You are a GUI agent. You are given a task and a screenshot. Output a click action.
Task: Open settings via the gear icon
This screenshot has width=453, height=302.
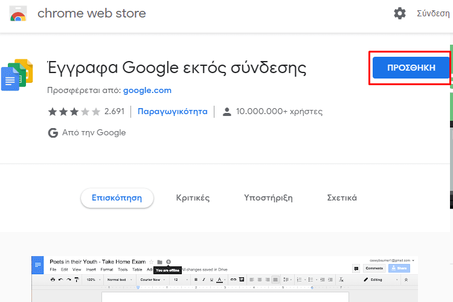point(400,13)
